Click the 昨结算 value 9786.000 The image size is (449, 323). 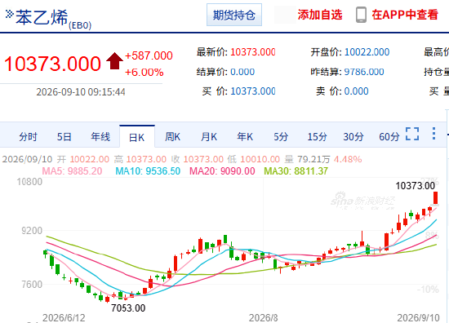[364, 72]
